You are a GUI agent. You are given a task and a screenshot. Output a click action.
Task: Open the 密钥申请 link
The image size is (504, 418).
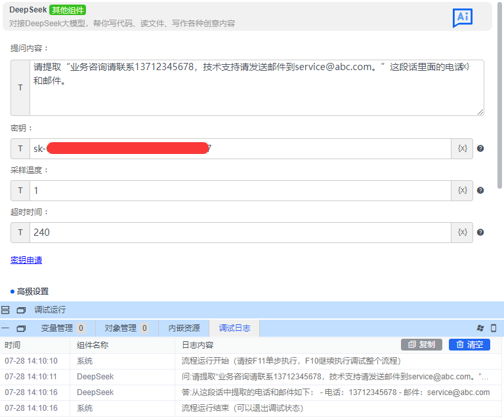pyautogui.click(x=26, y=260)
